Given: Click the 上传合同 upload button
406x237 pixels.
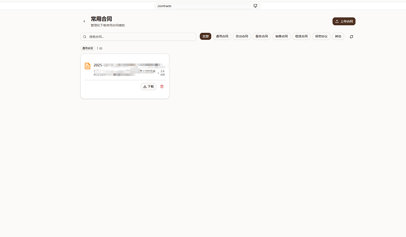Looking at the screenshot, I should click(x=344, y=21).
